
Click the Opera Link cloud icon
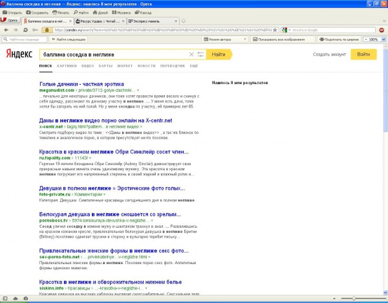tap(16, 298)
